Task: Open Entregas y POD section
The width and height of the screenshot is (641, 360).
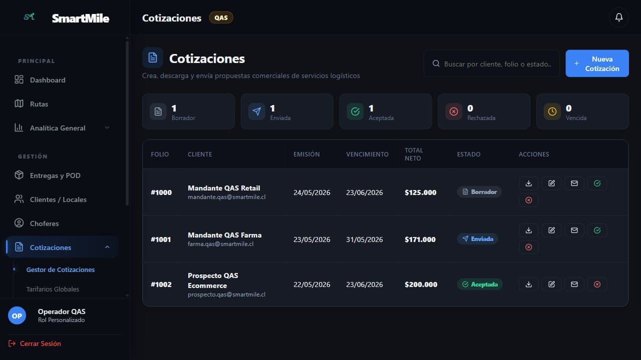Action: click(x=62, y=175)
